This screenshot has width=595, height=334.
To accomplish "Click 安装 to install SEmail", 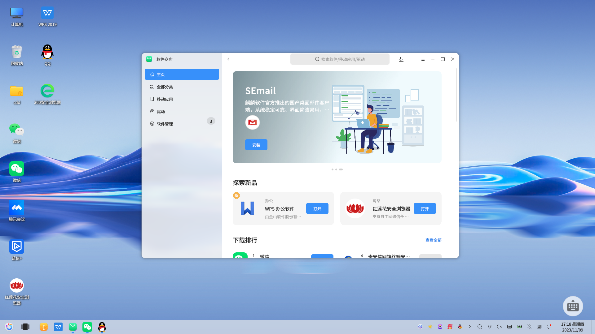I will click(x=256, y=144).
